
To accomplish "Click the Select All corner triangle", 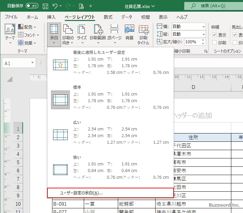I will point(10,79).
